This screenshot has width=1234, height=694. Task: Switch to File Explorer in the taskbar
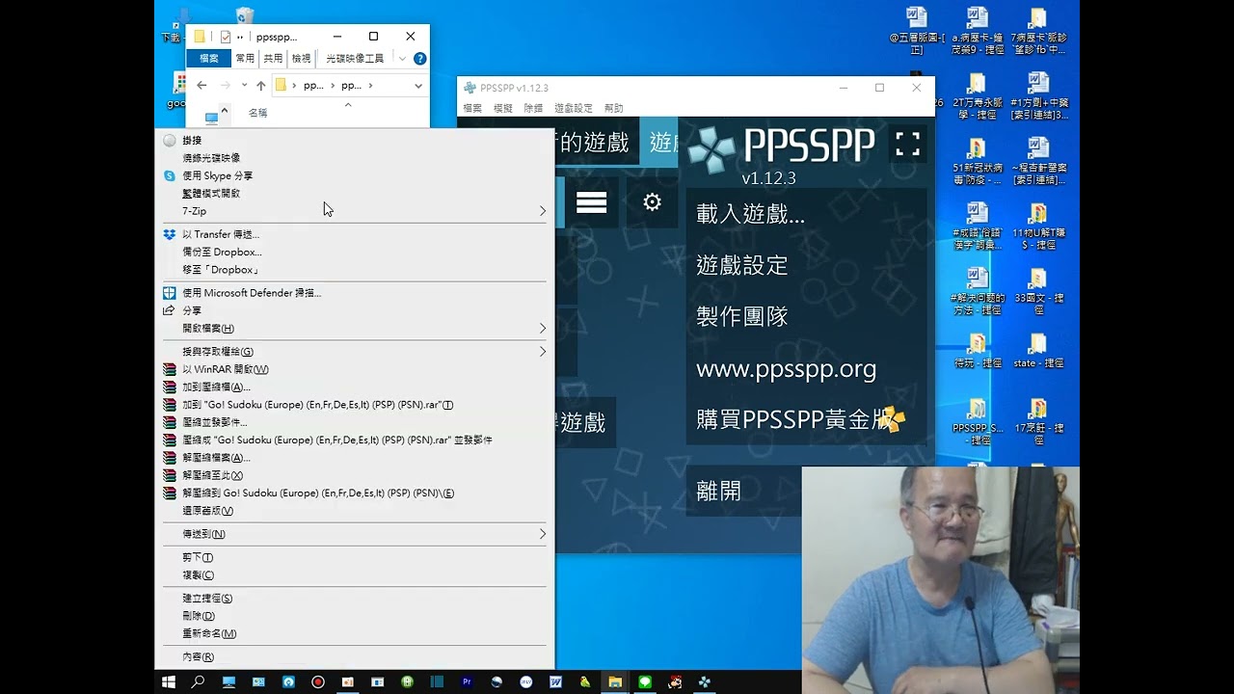pos(615,681)
